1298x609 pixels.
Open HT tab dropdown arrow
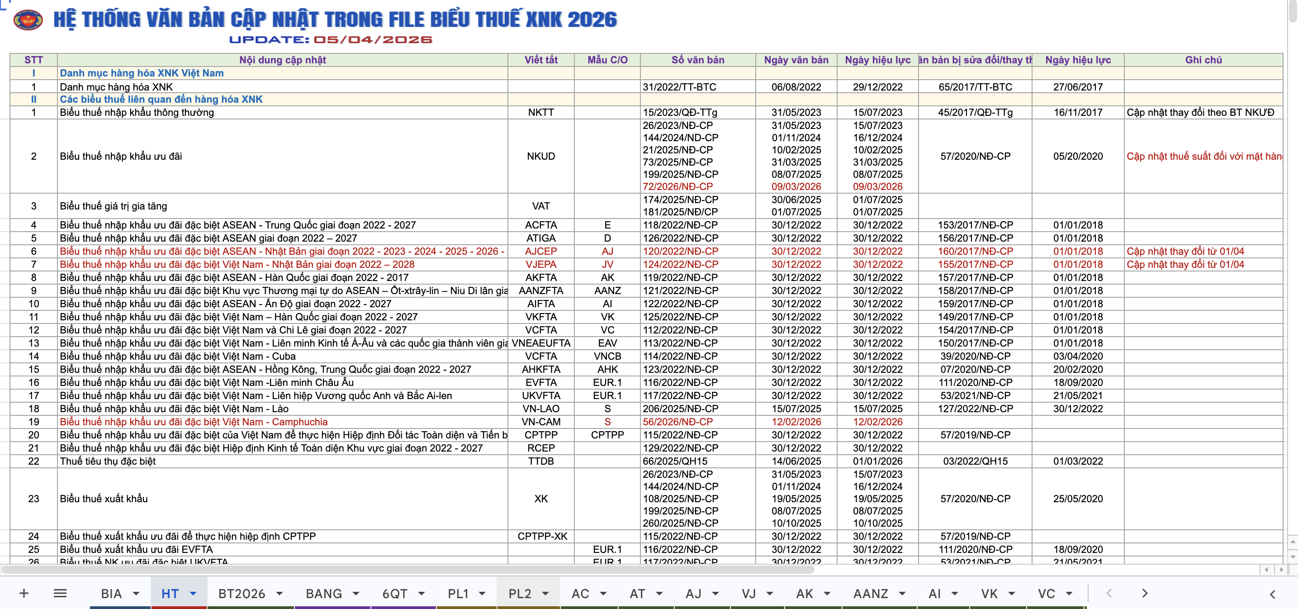[193, 593]
